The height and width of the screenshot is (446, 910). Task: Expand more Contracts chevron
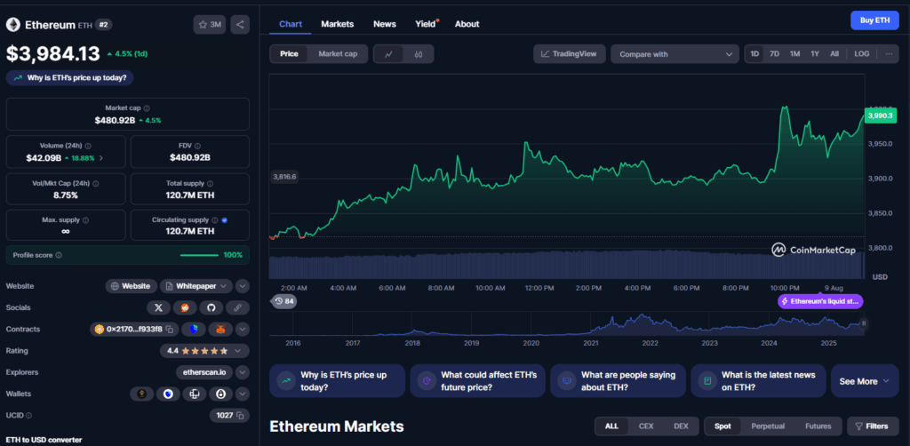[x=243, y=330]
